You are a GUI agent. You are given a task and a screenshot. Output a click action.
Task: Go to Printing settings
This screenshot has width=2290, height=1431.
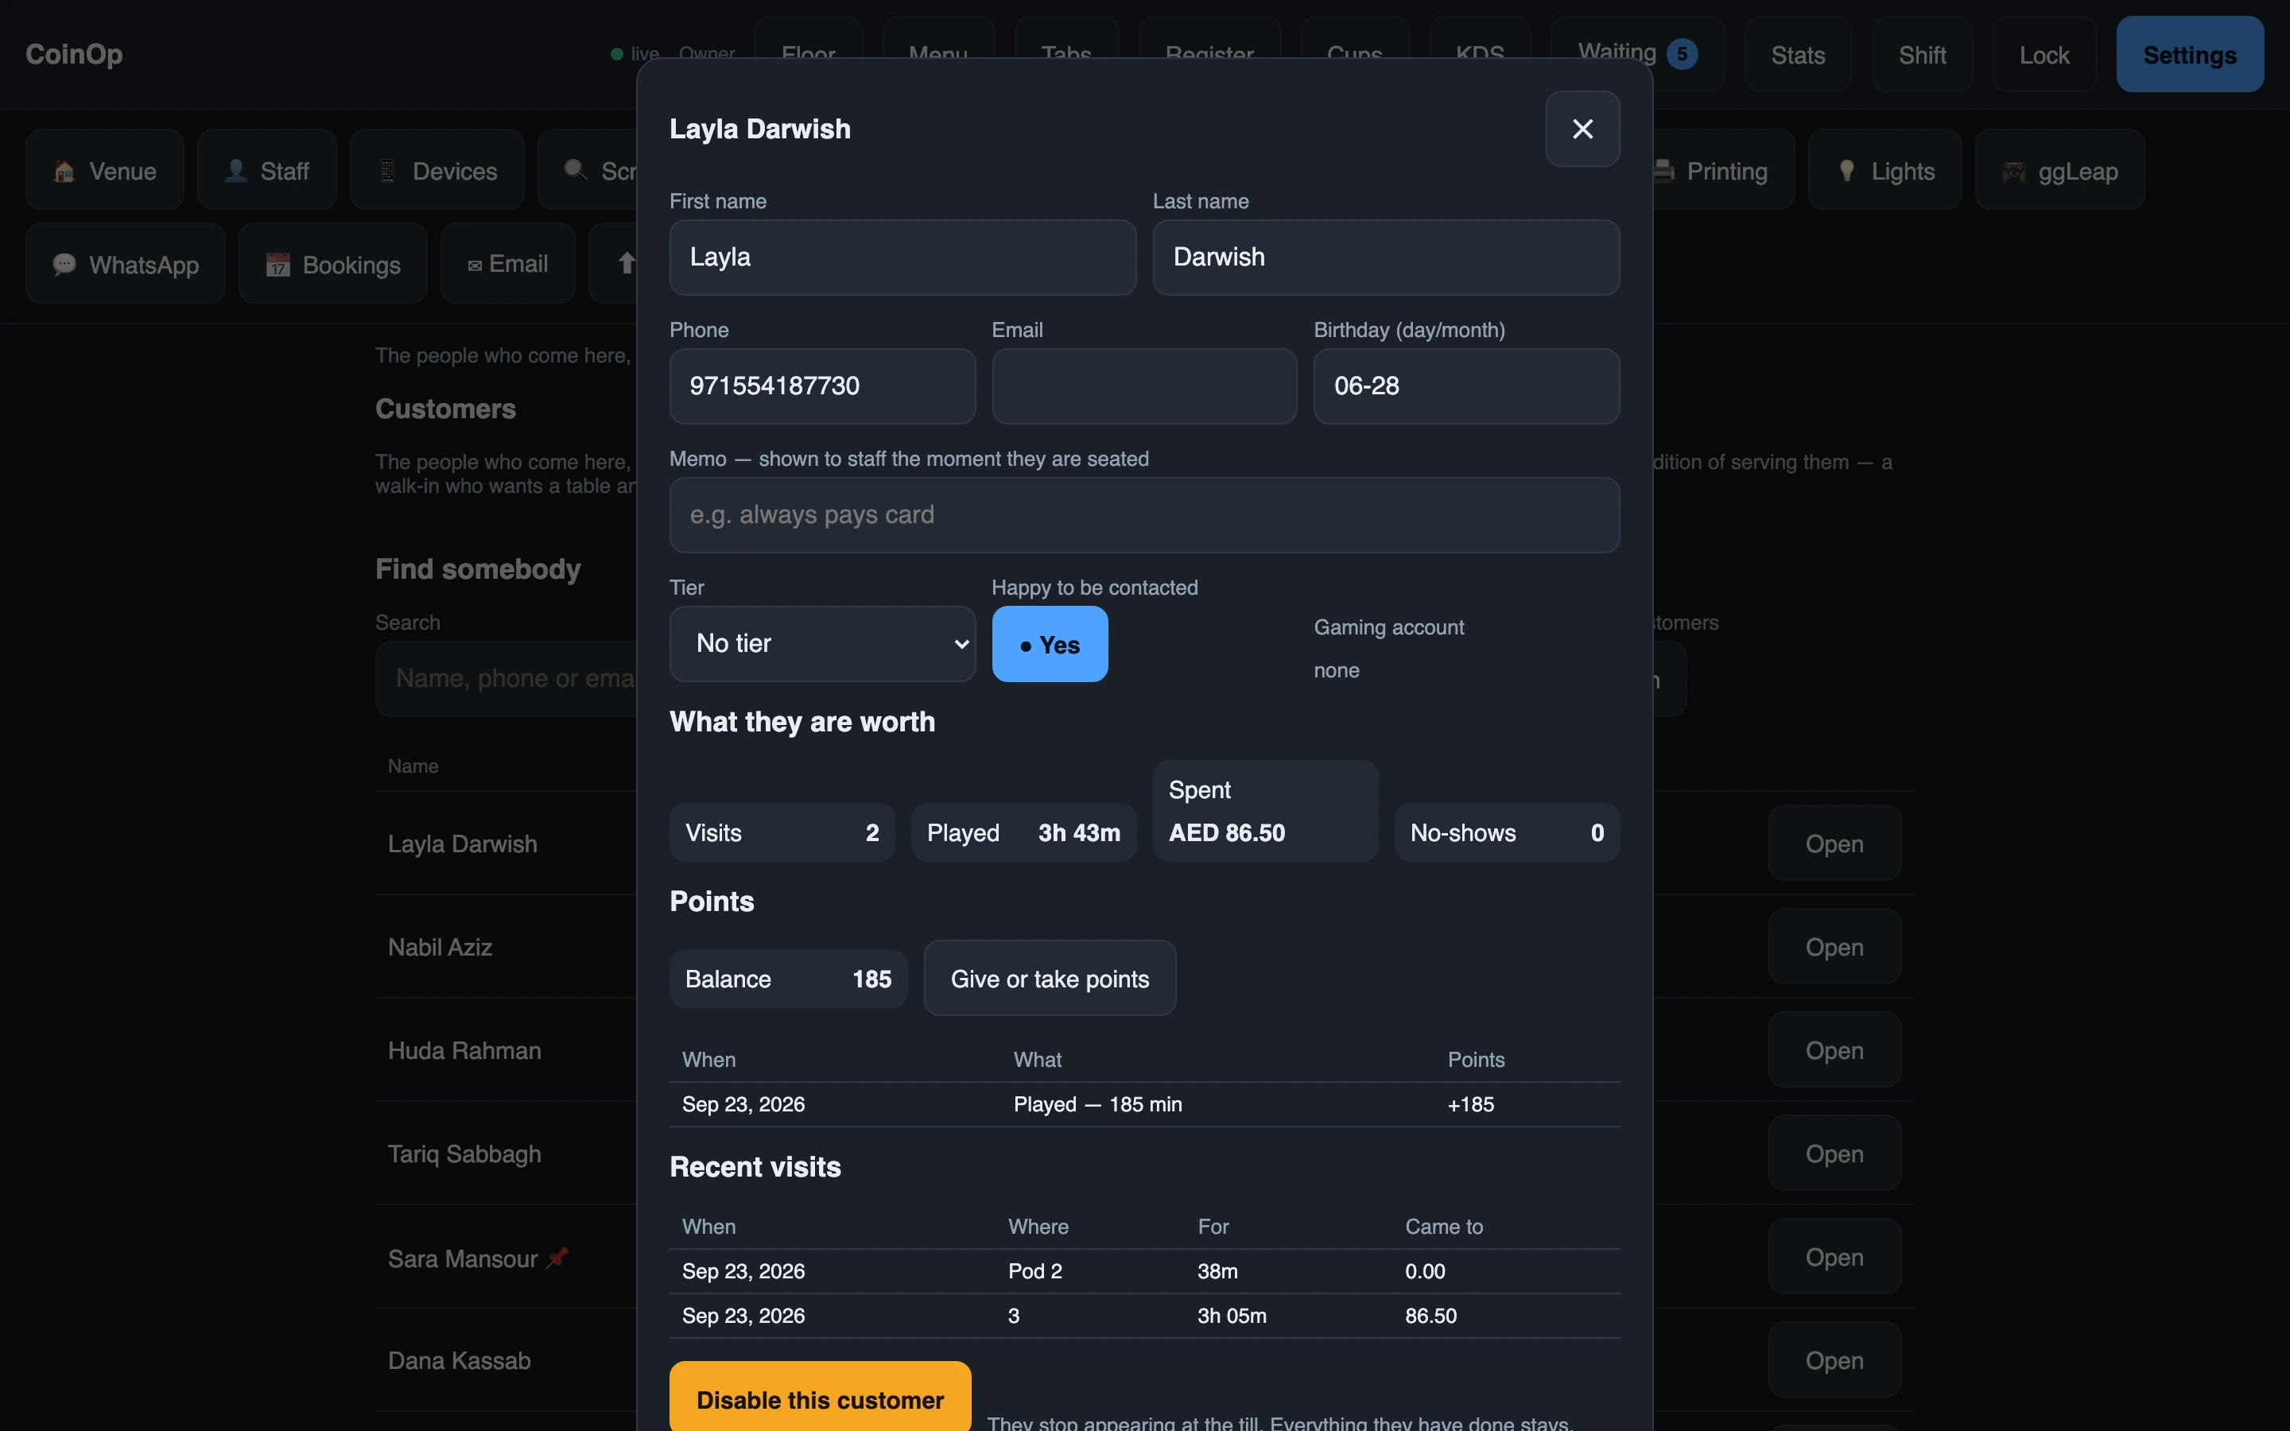tap(1724, 170)
